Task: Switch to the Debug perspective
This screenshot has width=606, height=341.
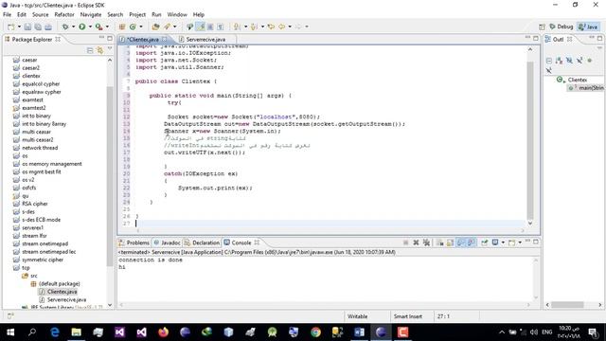Action: pyautogui.click(x=561, y=27)
